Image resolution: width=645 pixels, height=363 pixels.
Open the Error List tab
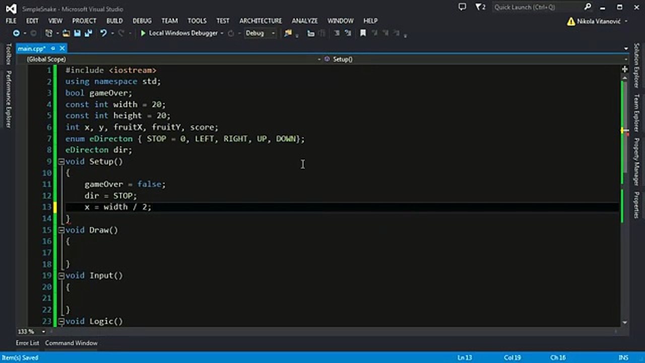tap(27, 343)
